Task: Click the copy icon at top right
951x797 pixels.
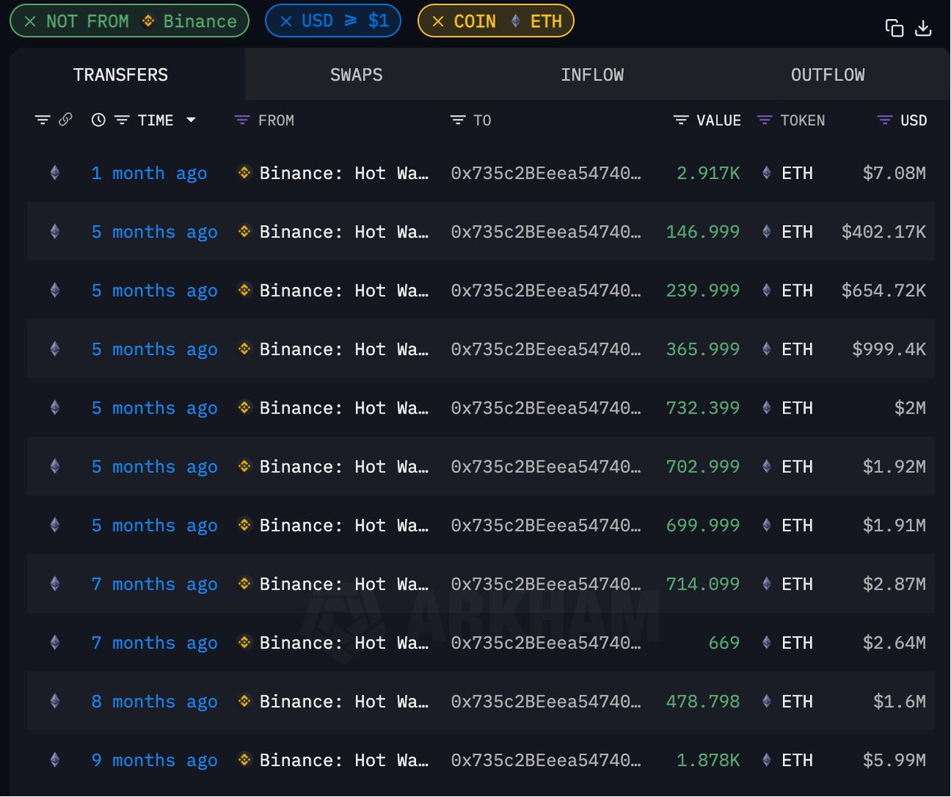Action: coord(894,28)
